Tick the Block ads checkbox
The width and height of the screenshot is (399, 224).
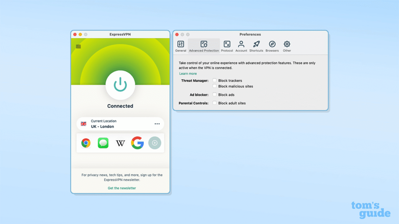tap(214, 94)
